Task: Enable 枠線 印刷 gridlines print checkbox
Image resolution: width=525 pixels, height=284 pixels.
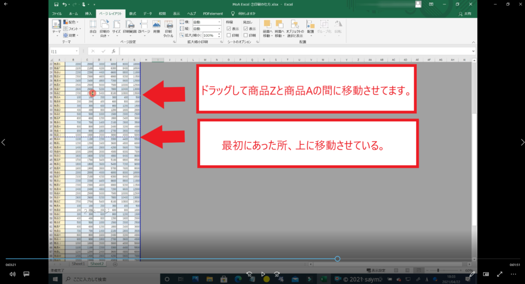Action: pyautogui.click(x=229, y=35)
